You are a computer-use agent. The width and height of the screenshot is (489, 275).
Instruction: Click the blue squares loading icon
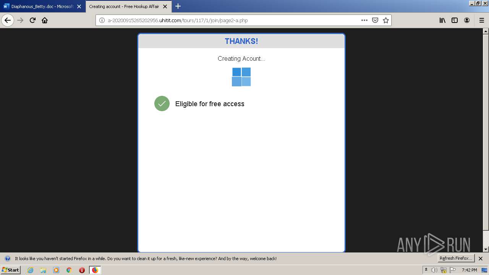(241, 77)
